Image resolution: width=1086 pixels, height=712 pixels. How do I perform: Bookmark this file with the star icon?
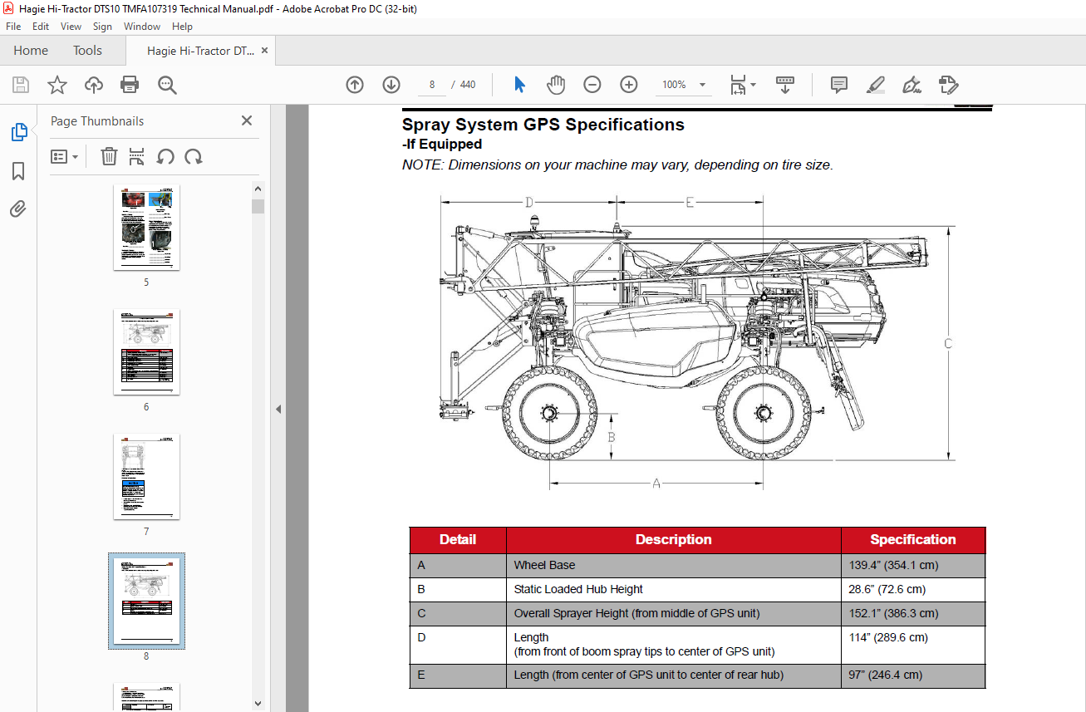tap(57, 85)
